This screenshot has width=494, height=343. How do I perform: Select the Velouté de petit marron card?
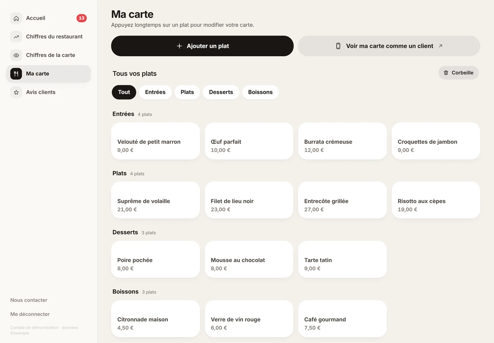pos(156,141)
